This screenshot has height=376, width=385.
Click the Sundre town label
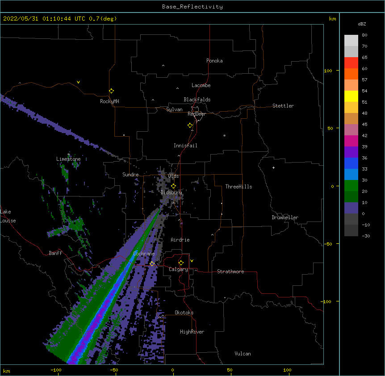coord(130,175)
